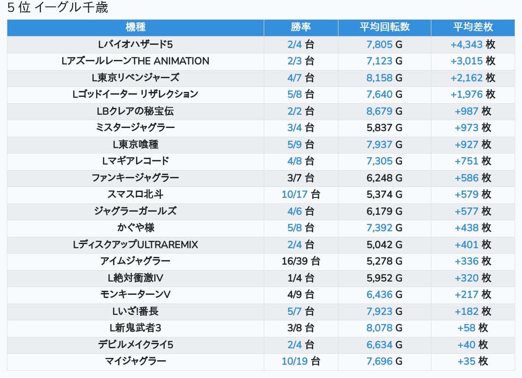Select the LディスクアップULTRAREMIX row name
The image size is (522, 378).
pyautogui.click(x=135, y=245)
